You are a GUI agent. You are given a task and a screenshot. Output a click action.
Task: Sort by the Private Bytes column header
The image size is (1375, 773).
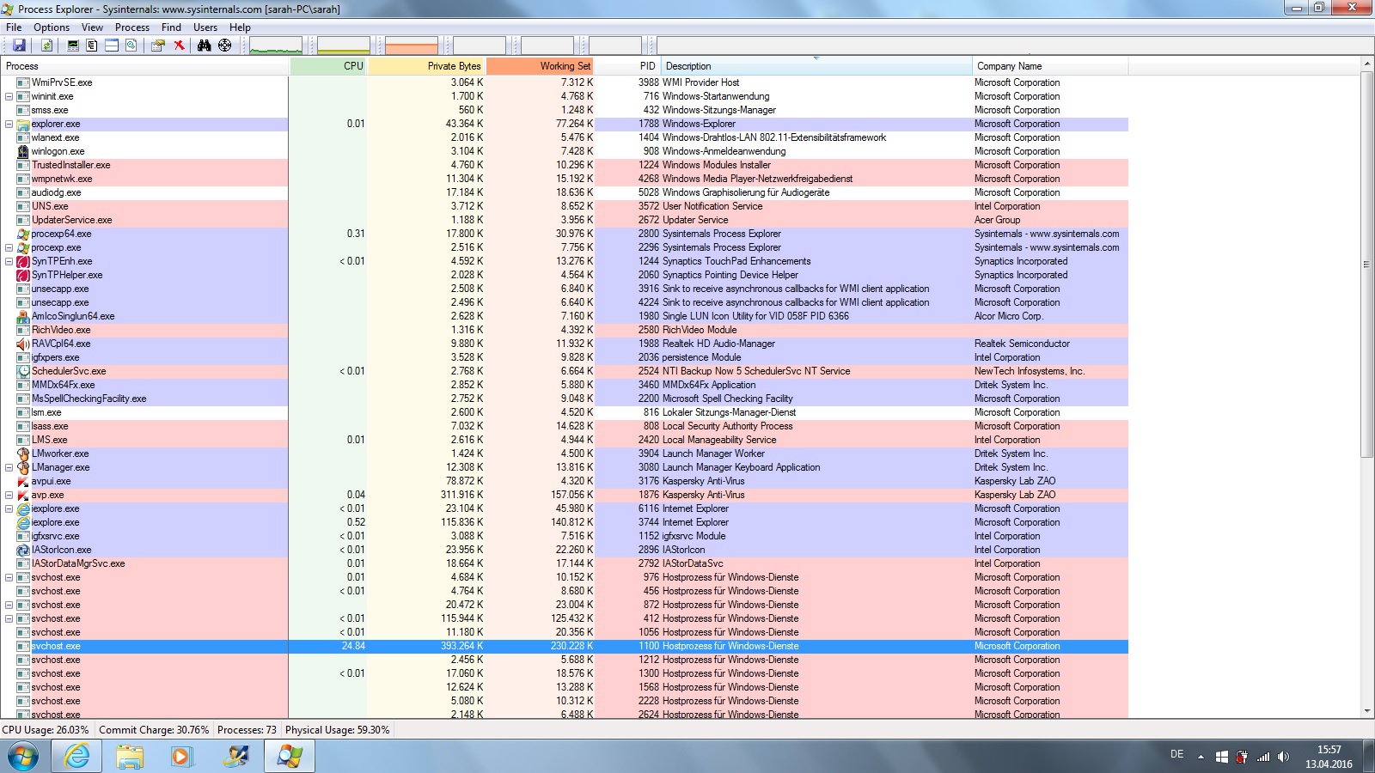[427, 66]
